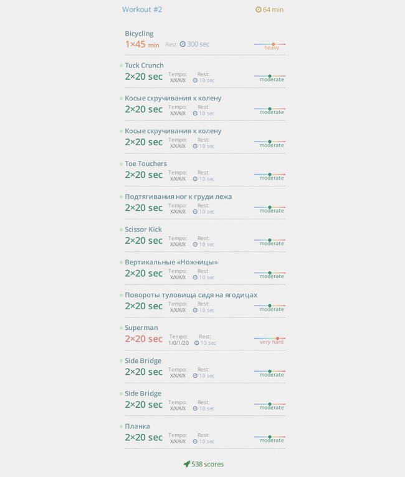Open the Superman exercise name
The image size is (405, 477).
tap(141, 327)
